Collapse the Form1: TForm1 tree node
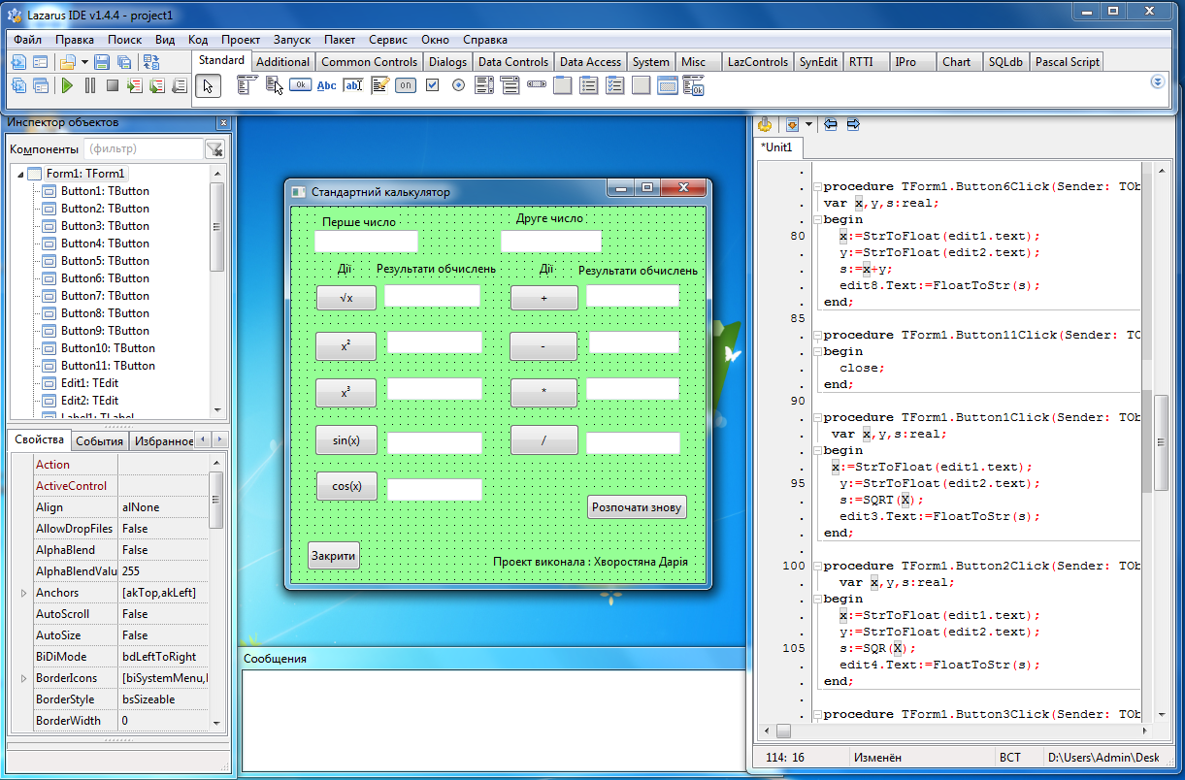The height and width of the screenshot is (780, 1185). [19, 174]
